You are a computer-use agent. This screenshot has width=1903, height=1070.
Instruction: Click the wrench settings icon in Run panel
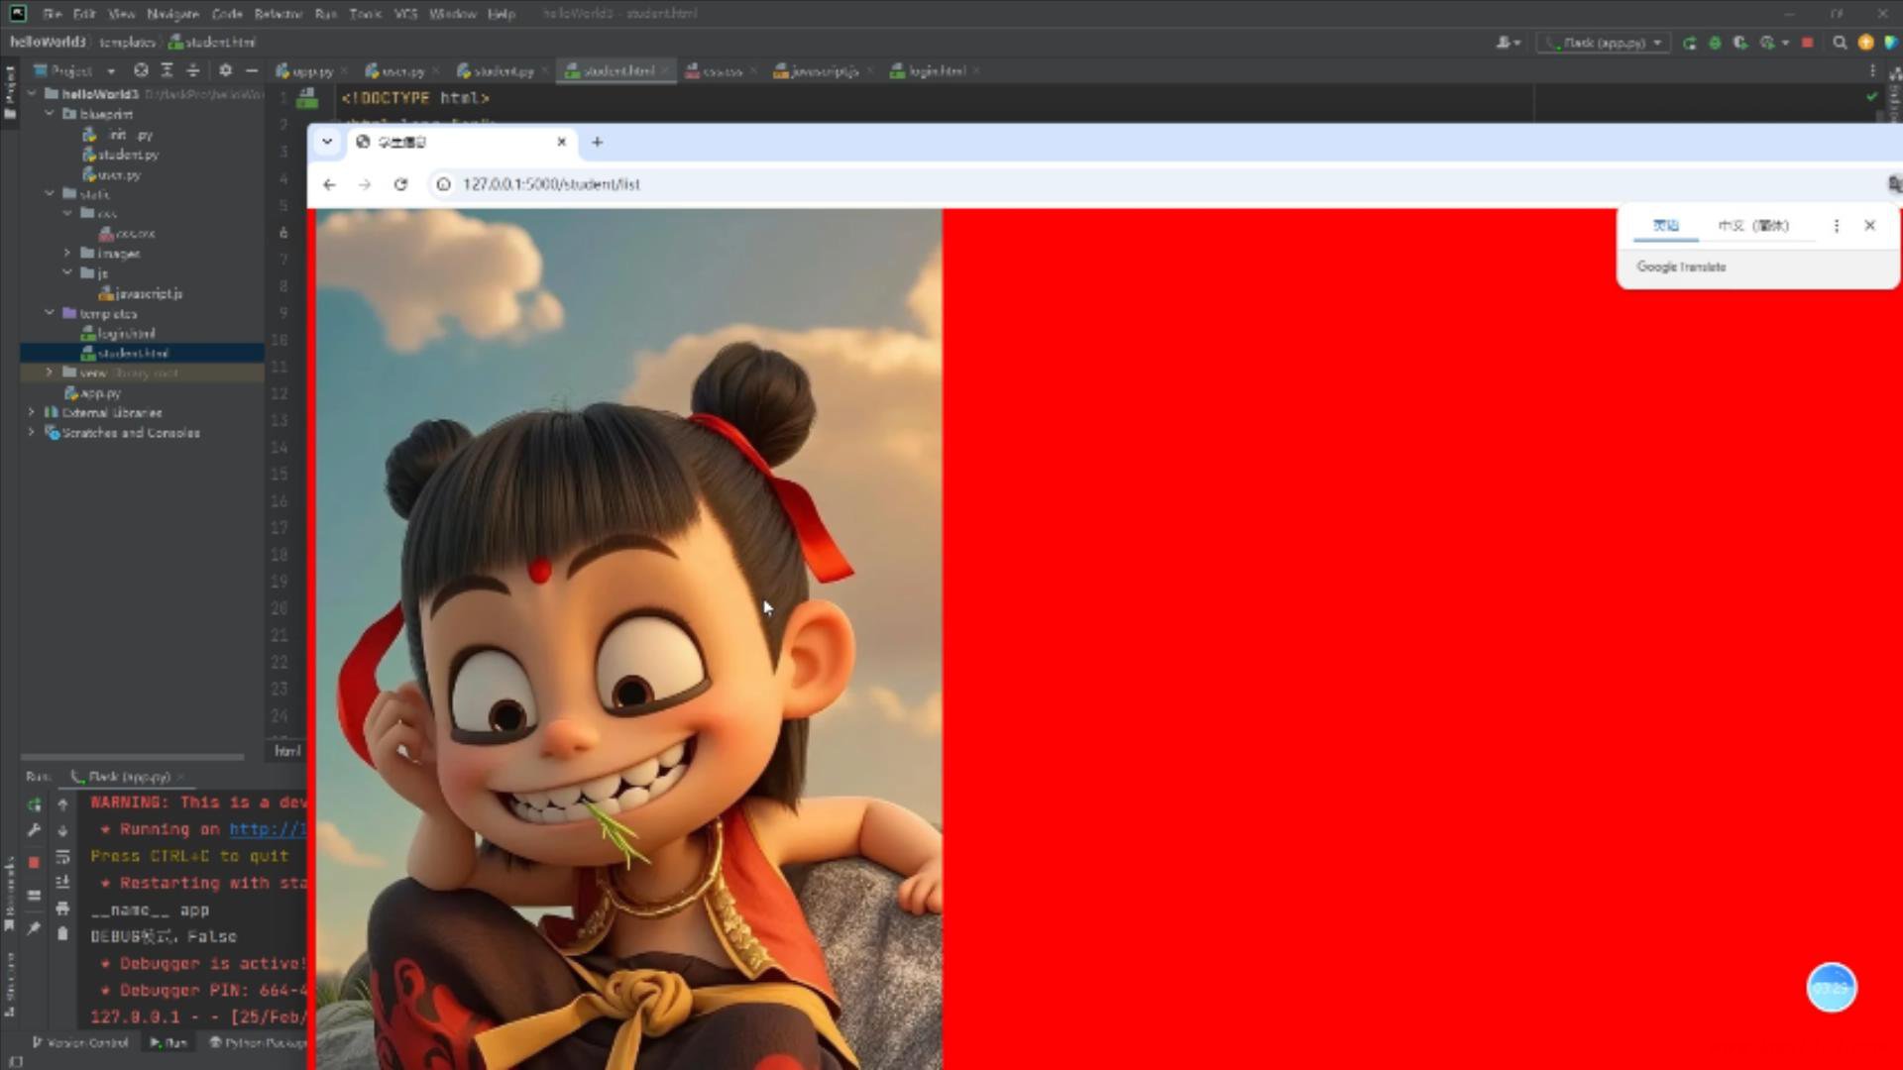click(34, 830)
